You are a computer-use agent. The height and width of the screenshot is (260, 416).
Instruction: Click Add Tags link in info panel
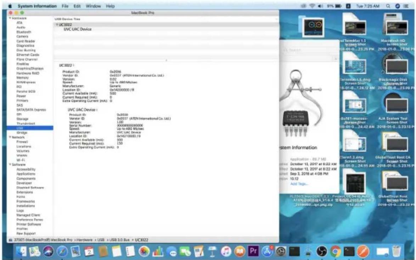(299, 183)
